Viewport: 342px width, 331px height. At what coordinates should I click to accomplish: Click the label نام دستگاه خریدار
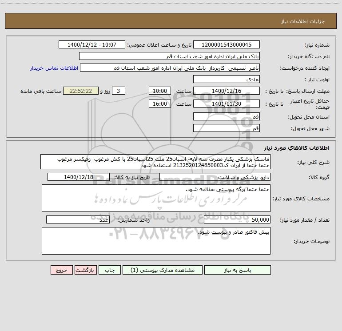[309, 57]
